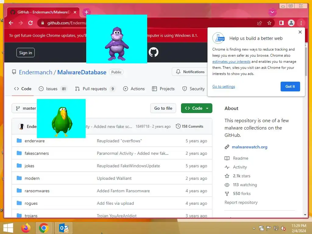Click the 'Uploaded Walliant' commit message
Screen dimensions: 312x234
(x=114, y=178)
